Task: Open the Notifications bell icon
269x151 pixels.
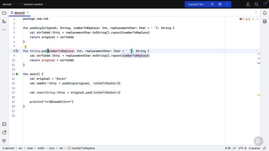Action: [x=265, y=13]
